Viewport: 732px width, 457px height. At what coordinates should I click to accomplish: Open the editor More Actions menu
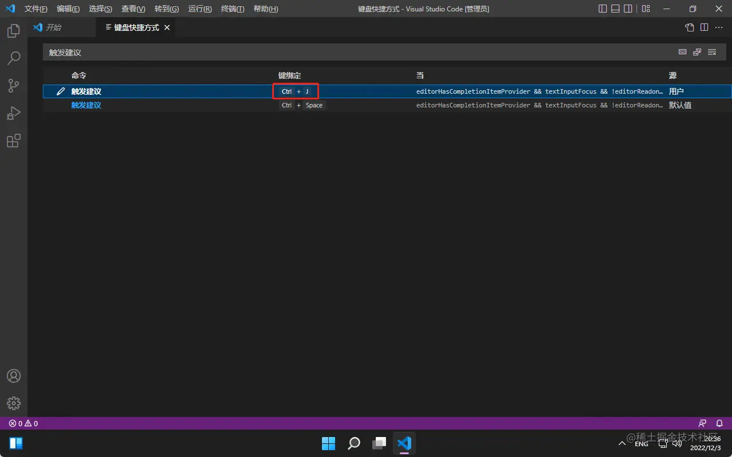point(719,27)
